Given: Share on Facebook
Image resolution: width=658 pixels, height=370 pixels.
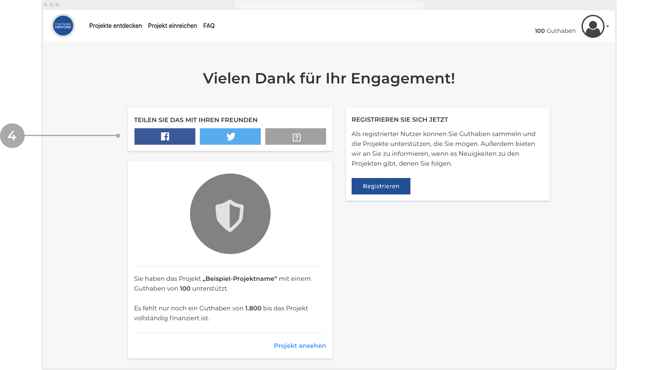Looking at the screenshot, I should (164, 136).
